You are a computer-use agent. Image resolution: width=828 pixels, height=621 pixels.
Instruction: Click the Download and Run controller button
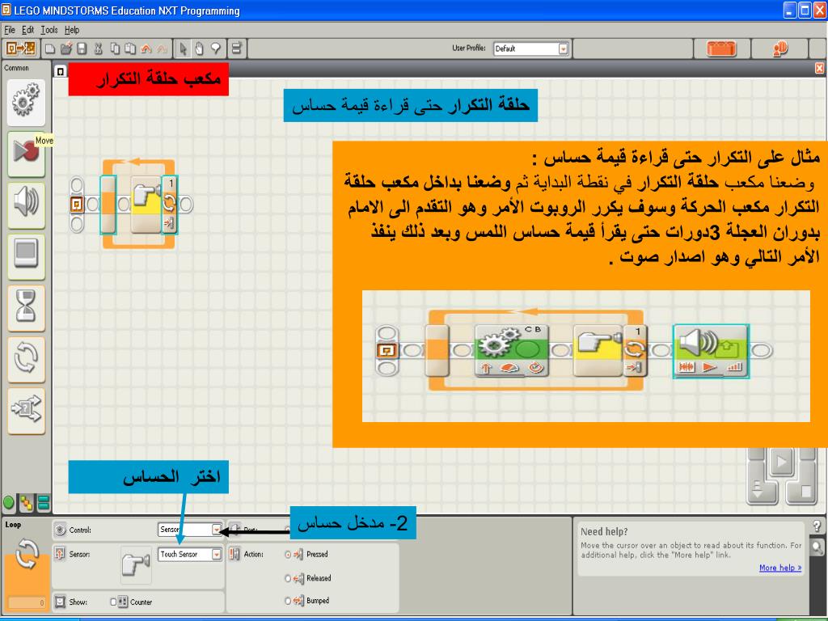[780, 463]
